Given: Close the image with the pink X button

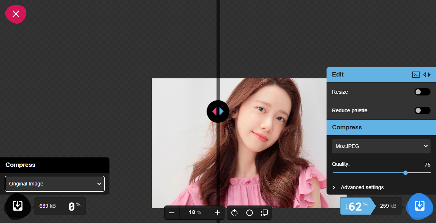Looking at the screenshot, I should click(16, 14).
